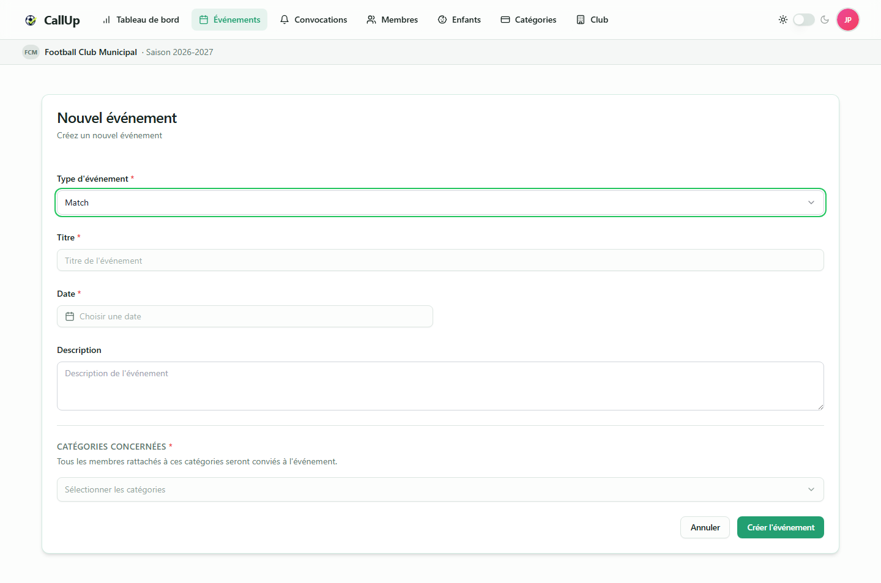
Task: Navigate to the Enfants tab
Action: pos(459,20)
